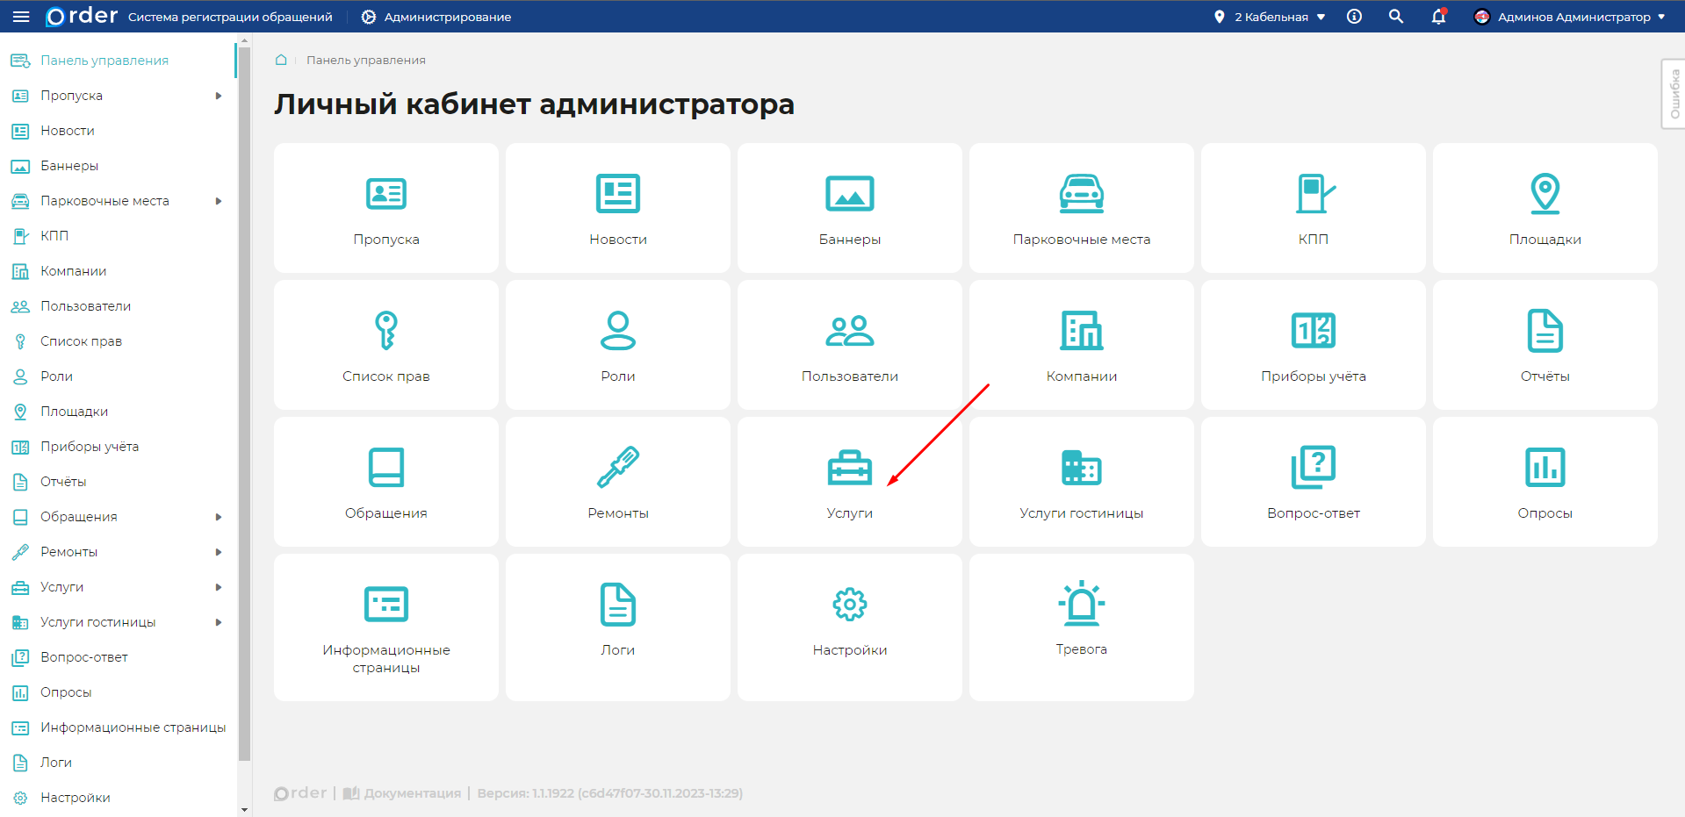The height and width of the screenshot is (817, 1685).
Task: Open the 2 Кабельная location dropdown
Action: 1270,17
